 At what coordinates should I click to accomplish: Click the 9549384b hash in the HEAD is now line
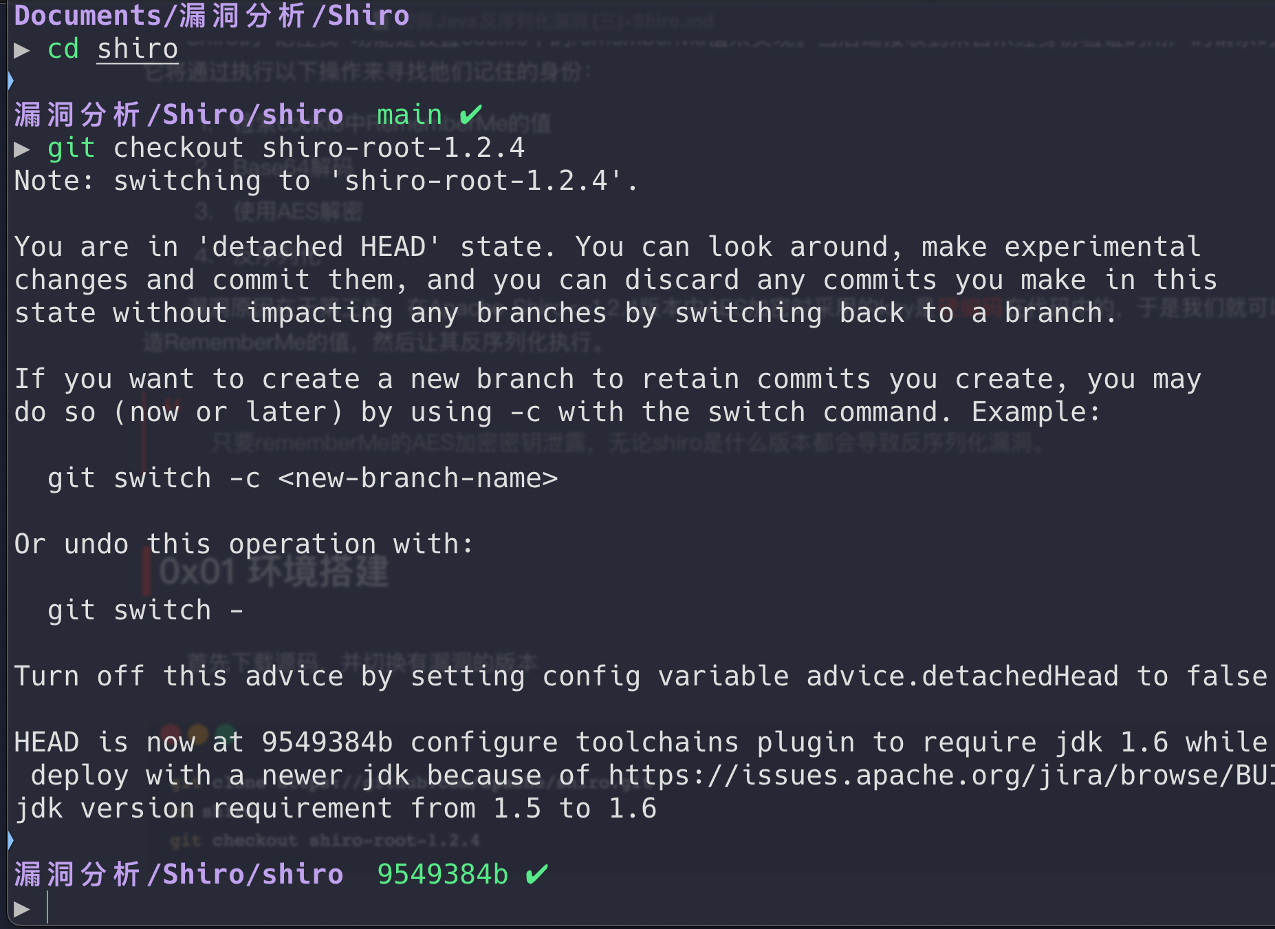327,743
